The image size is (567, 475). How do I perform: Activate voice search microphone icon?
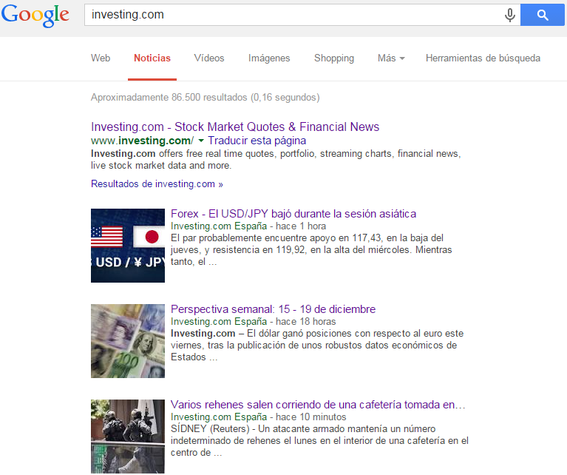509,15
